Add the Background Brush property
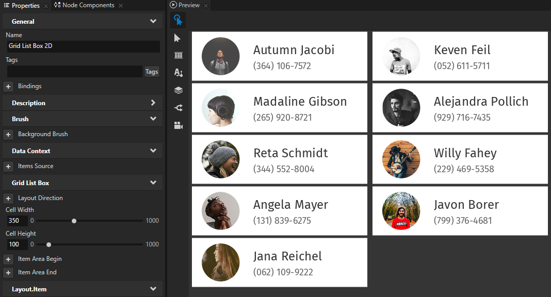This screenshot has width=551, height=297. (8, 135)
